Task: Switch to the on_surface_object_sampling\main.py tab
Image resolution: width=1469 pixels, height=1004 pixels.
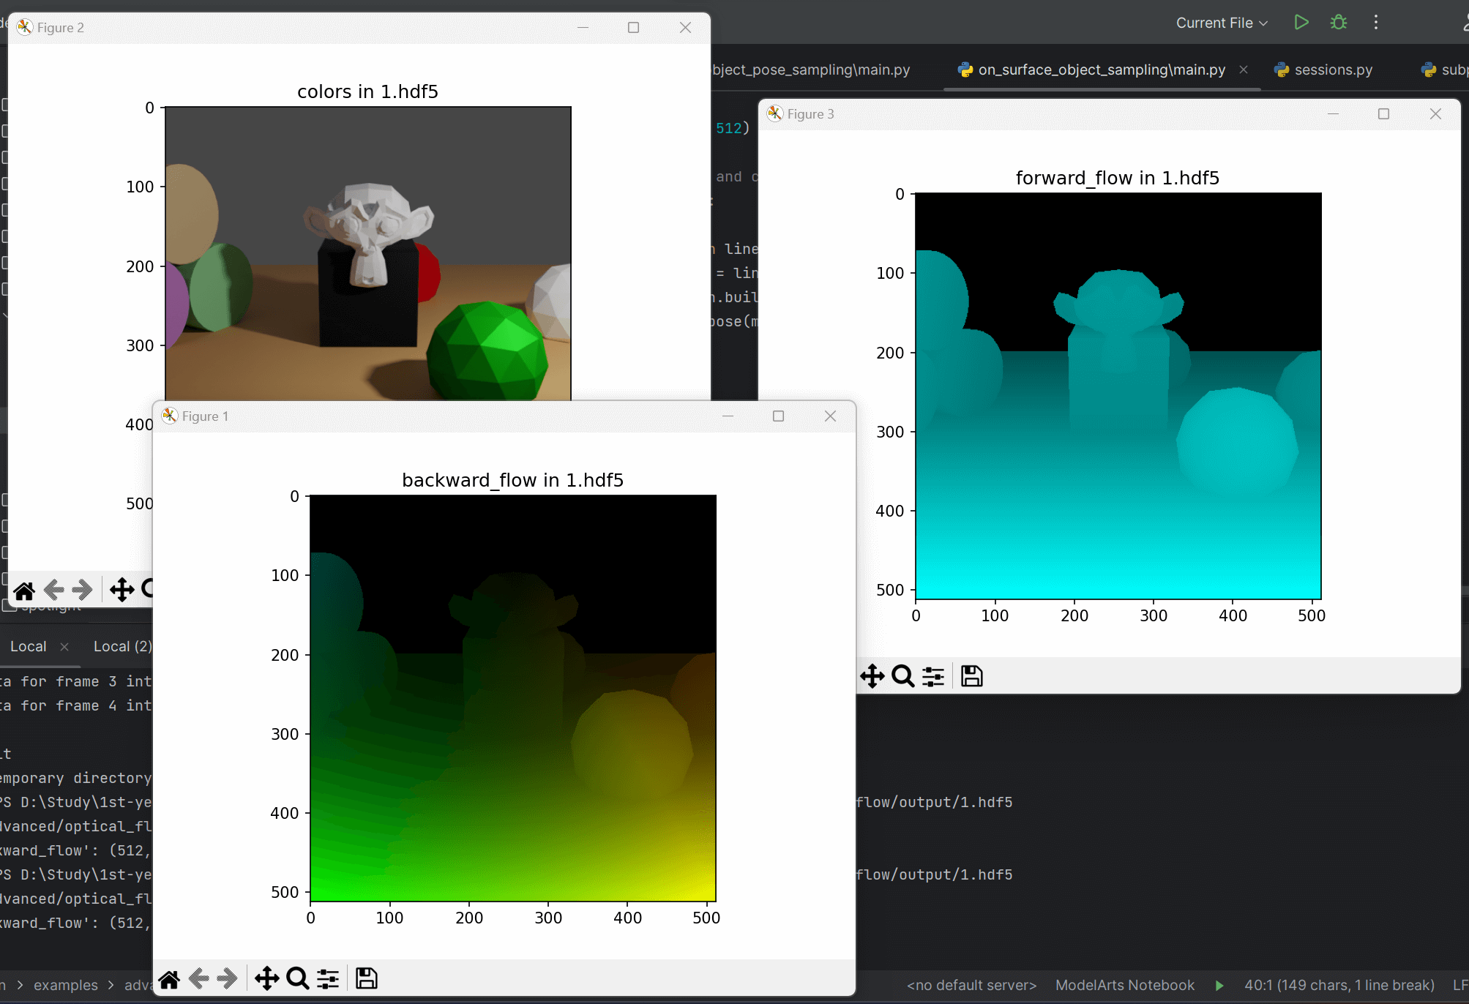Action: pyautogui.click(x=1102, y=70)
